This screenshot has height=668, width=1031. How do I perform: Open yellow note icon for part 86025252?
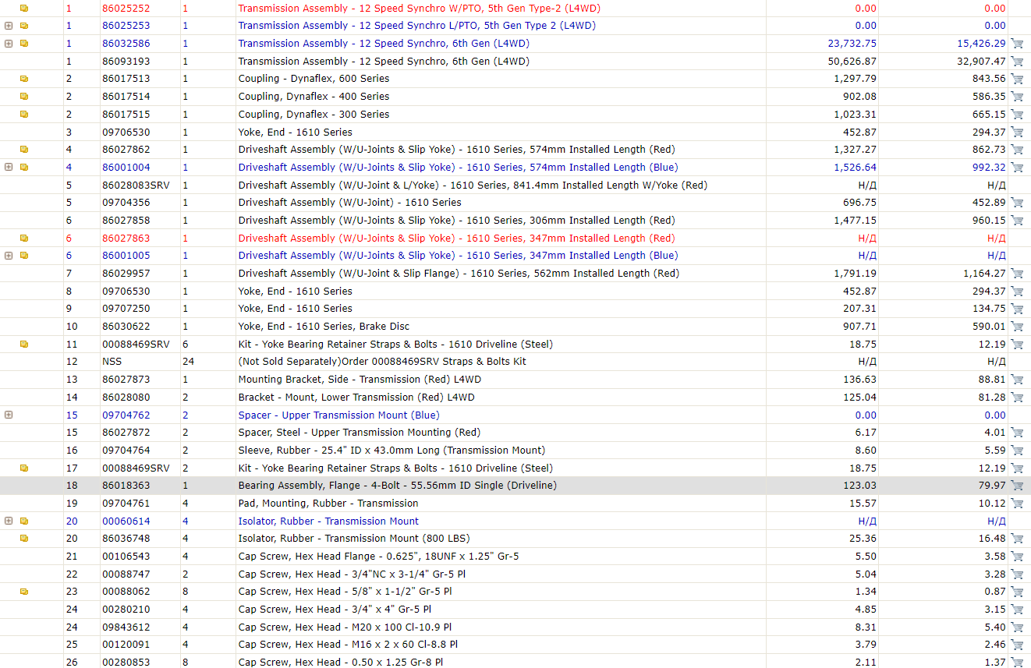coord(24,8)
